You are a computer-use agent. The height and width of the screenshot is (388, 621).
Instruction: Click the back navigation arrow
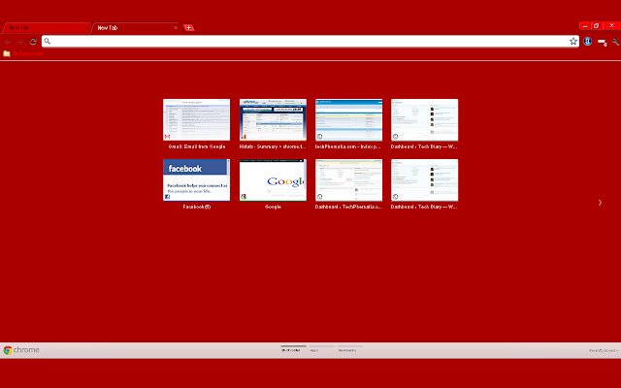[x=8, y=42]
